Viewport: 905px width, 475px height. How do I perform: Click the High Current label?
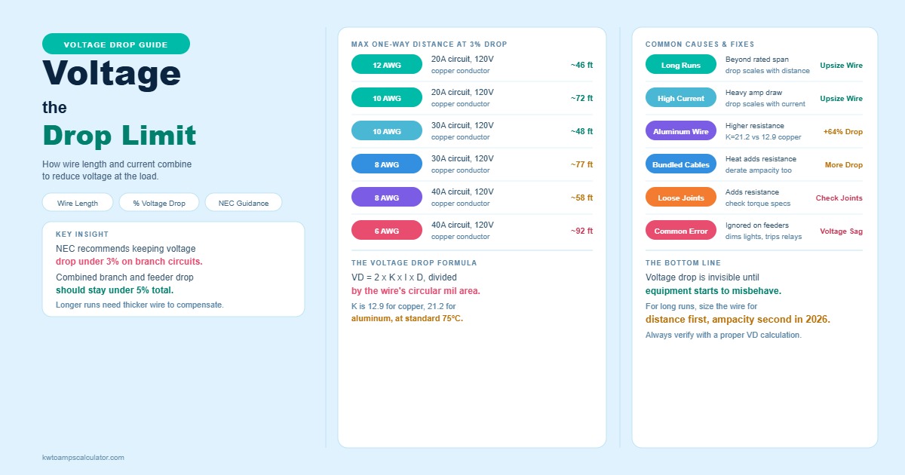click(x=681, y=98)
